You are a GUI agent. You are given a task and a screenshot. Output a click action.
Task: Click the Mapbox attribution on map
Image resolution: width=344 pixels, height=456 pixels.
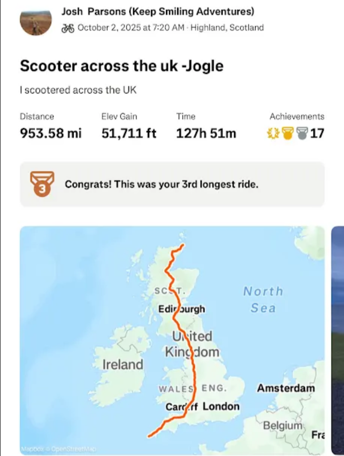pyautogui.click(x=32, y=449)
